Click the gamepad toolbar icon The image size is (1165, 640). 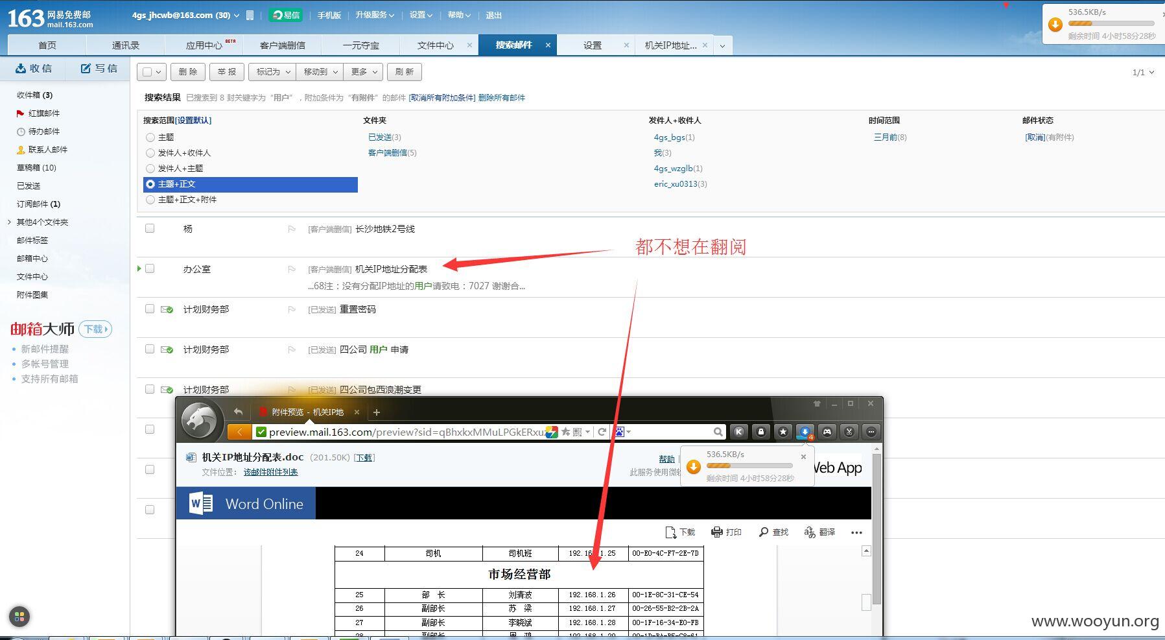[x=827, y=432]
